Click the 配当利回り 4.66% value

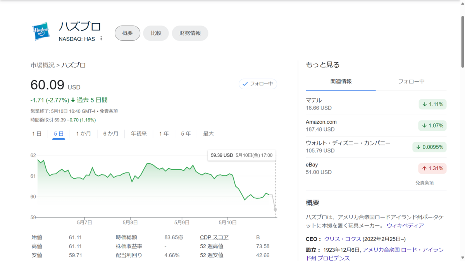click(172, 255)
